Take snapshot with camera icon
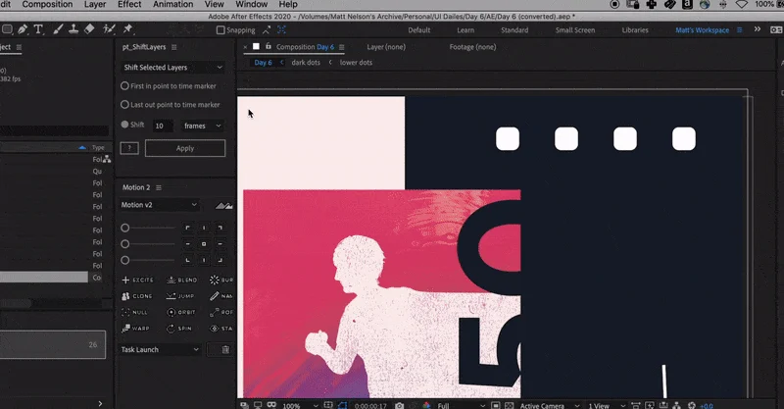This screenshot has height=409, width=784. (400, 405)
